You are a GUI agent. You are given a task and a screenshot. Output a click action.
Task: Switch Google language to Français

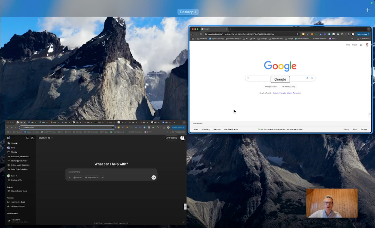(x=283, y=93)
